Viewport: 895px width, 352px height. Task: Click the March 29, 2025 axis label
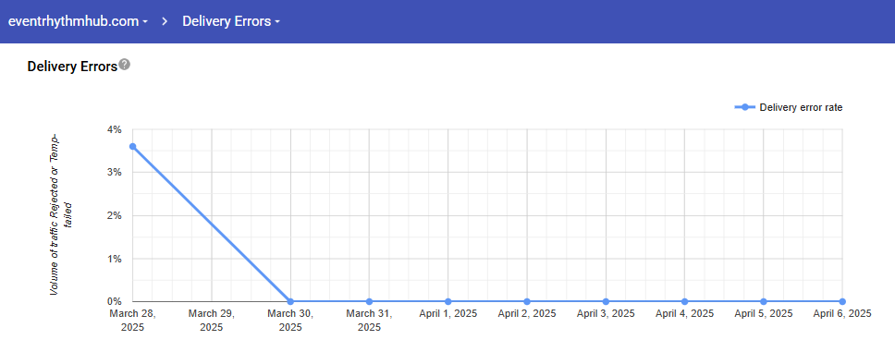click(x=212, y=320)
